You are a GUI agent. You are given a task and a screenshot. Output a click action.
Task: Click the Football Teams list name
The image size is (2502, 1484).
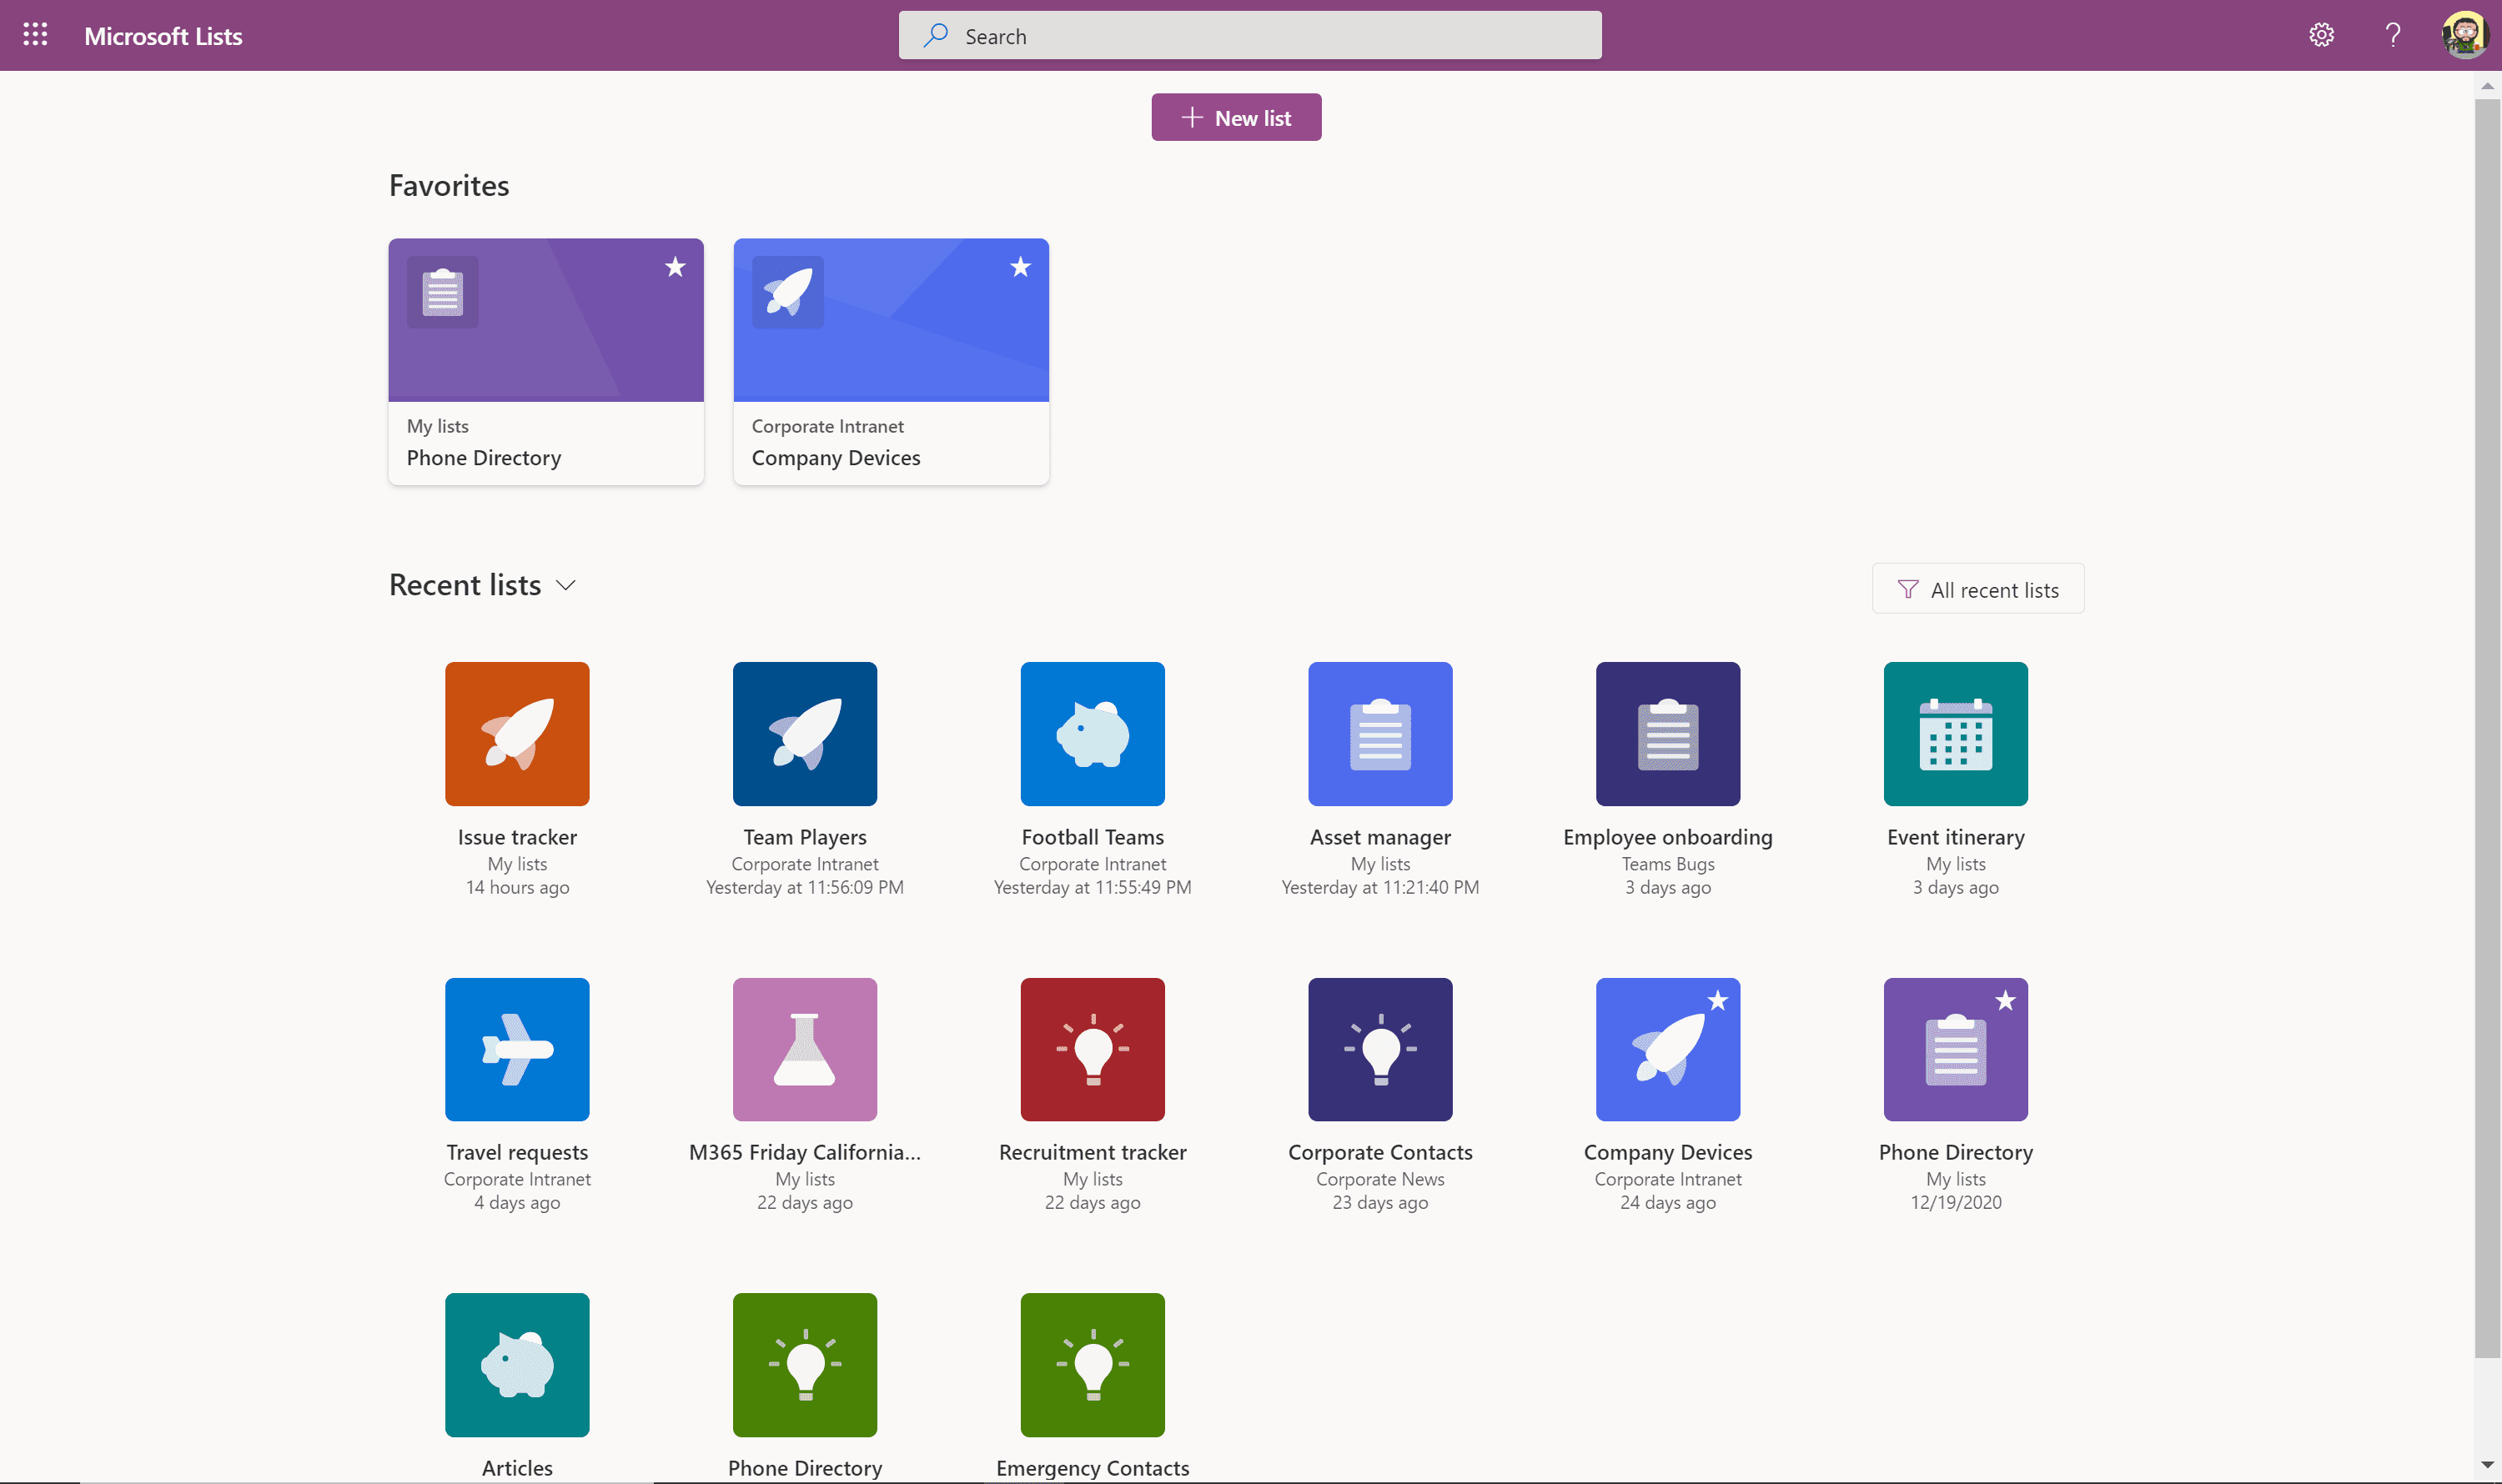coord(1093,837)
